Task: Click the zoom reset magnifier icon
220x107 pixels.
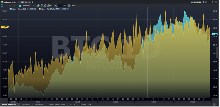Action: (48, 6)
